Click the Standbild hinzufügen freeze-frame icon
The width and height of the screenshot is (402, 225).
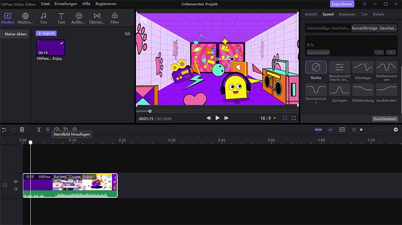(x=47, y=129)
